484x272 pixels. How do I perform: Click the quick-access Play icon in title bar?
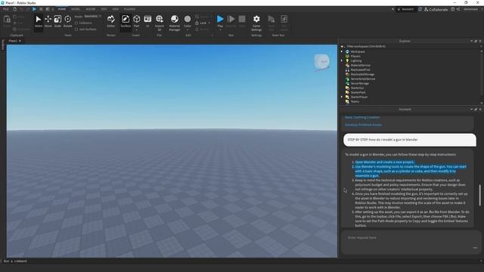pos(34,9)
